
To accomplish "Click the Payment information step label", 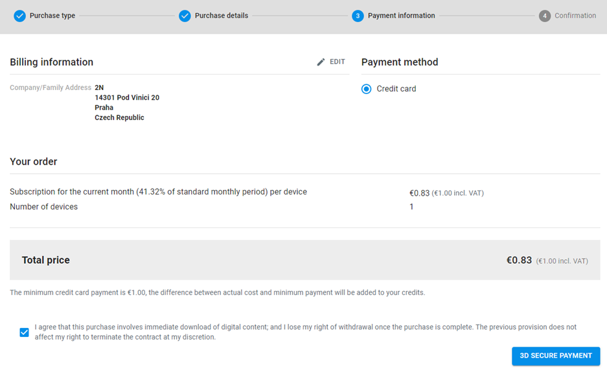I will [x=402, y=16].
